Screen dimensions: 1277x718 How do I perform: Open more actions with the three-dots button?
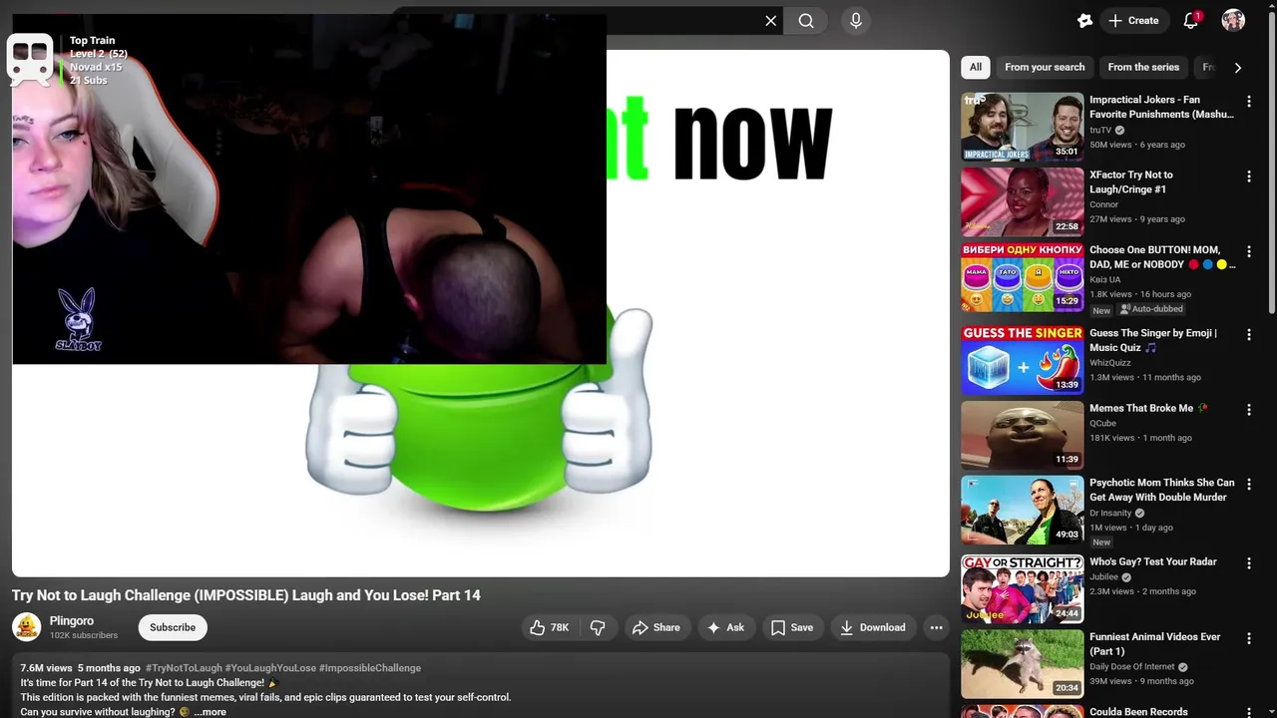(x=936, y=627)
